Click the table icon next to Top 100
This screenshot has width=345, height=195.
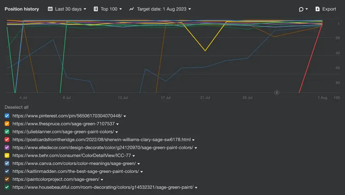click(x=96, y=9)
